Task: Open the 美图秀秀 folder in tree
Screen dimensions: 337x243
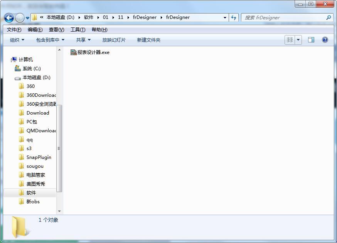Action: tap(36, 184)
